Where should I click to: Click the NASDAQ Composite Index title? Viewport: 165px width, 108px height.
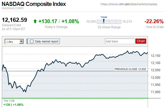[x=34, y=4]
